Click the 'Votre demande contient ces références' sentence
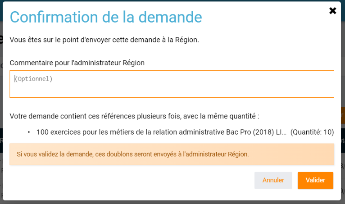Image resolution: width=345 pixels, height=204 pixels. (134, 116)
